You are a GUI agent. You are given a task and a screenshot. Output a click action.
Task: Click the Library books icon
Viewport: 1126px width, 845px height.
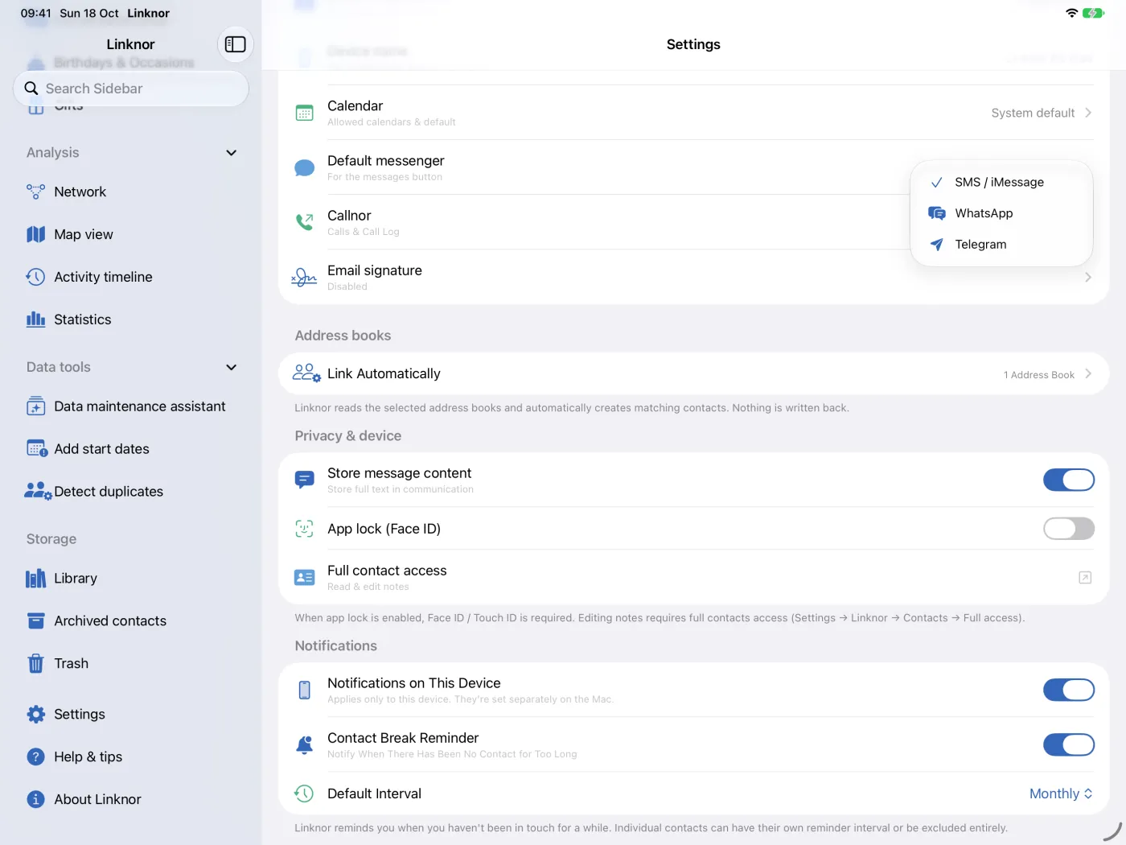point(35,578)
